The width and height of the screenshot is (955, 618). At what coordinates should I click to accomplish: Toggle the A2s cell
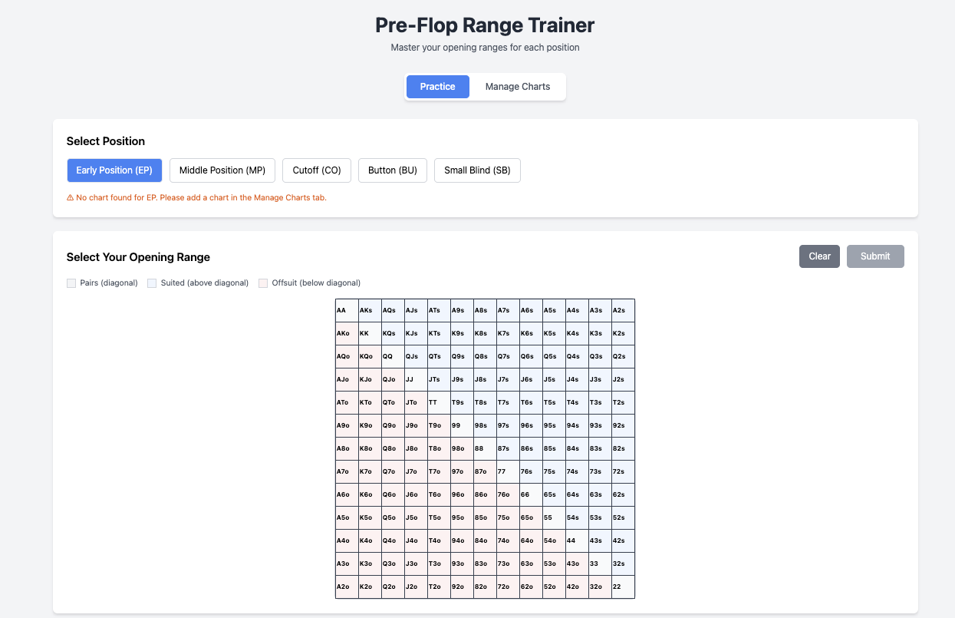coord(624,311)
